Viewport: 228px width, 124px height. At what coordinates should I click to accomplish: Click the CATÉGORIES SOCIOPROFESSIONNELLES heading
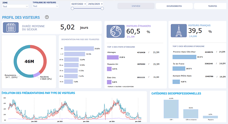[176, 93]
